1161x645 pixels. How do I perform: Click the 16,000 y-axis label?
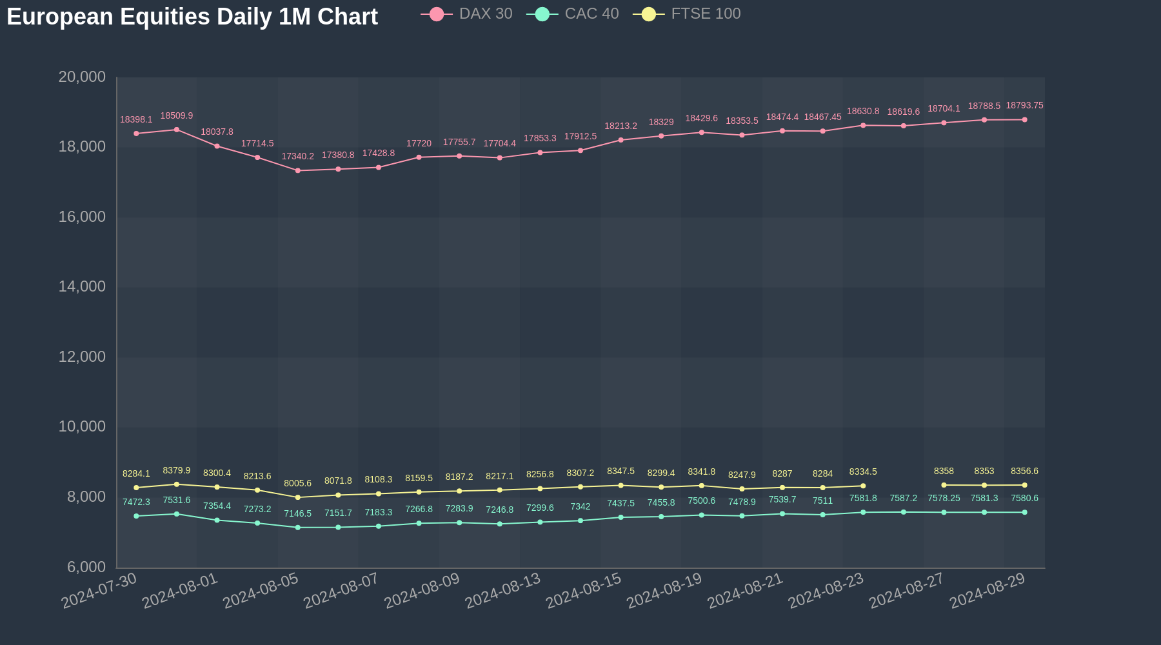tap(82, 217)
